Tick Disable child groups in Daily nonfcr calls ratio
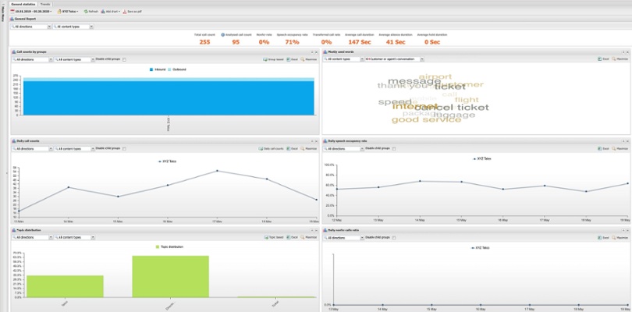The image size is (632, 312). (394, 238)
